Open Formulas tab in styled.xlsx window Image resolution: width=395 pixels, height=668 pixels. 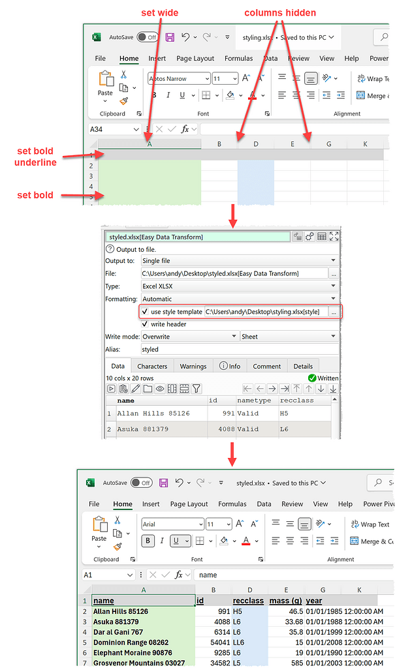pos(232,504)
